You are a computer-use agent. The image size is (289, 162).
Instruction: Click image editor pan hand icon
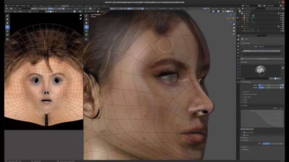81,19
